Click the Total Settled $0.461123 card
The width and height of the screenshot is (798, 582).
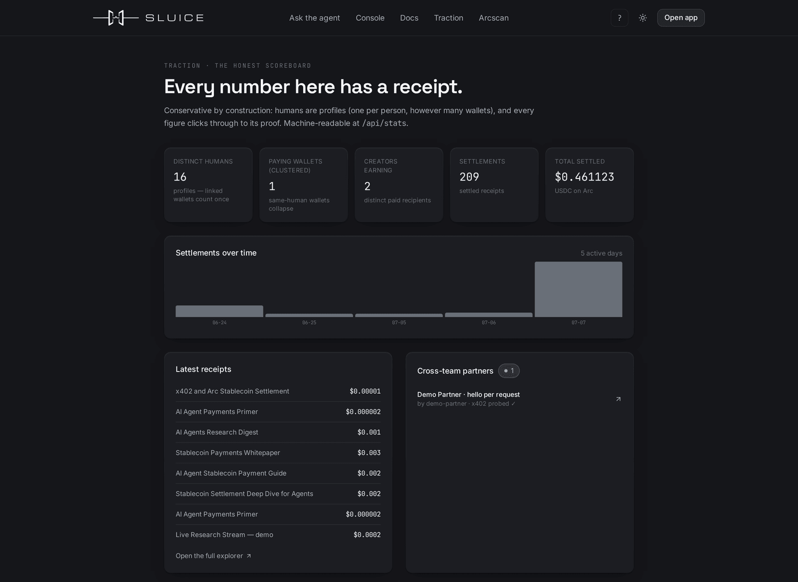[x=590, y=185]
